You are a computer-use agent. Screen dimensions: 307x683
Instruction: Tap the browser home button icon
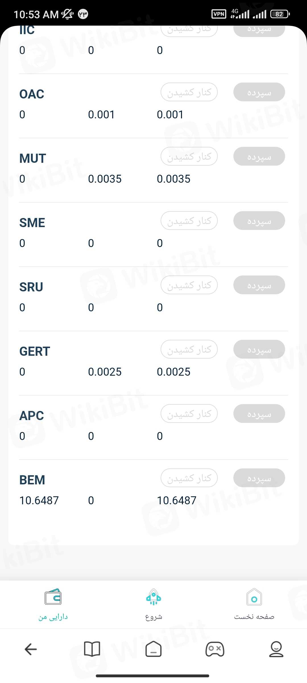point(153,649)
